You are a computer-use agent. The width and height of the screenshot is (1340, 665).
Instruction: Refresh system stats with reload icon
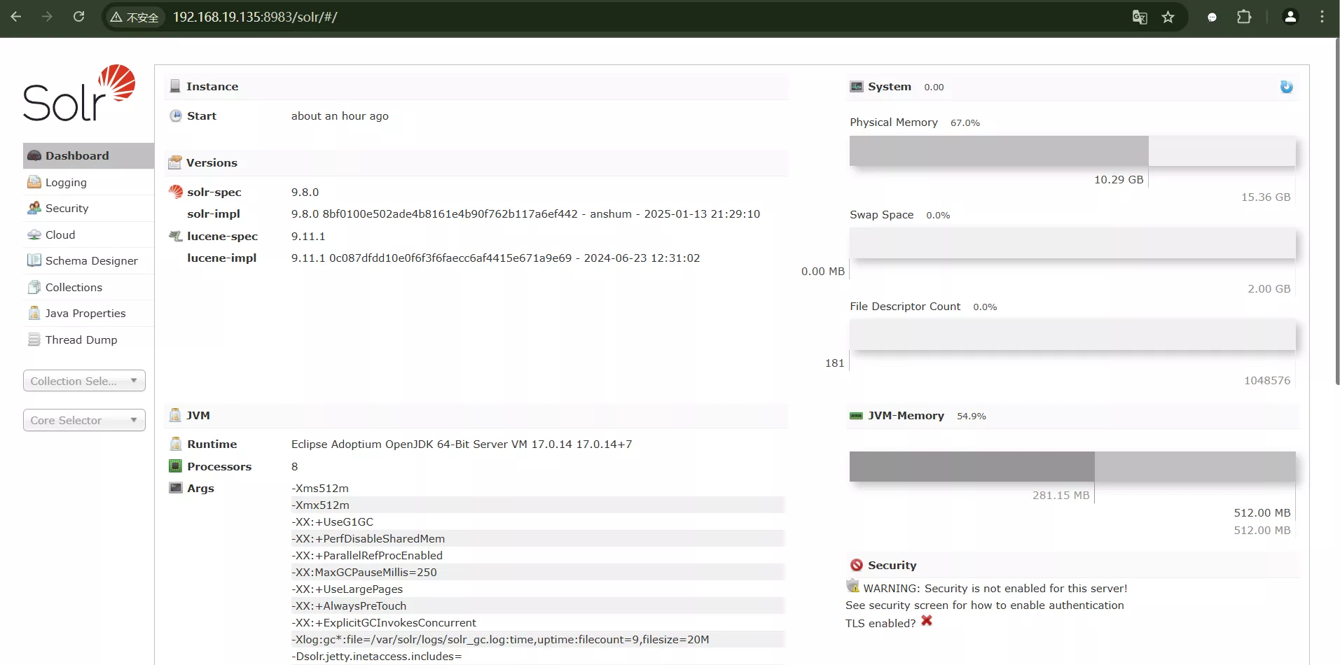point(1286,87)
